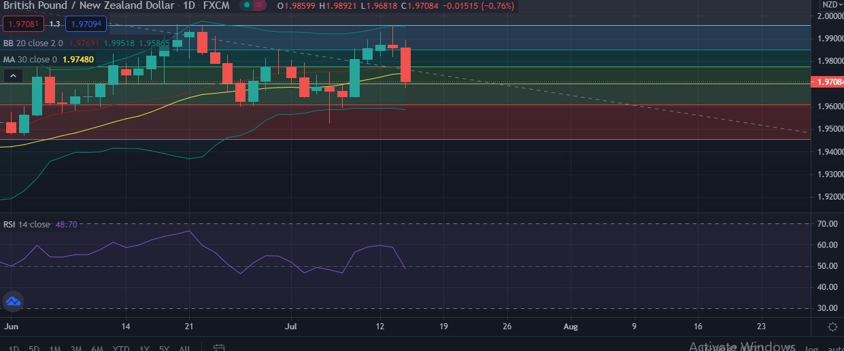Click the 1M time range button at bottom
Screen dimensions: 844x351
[x=55, y=348]
